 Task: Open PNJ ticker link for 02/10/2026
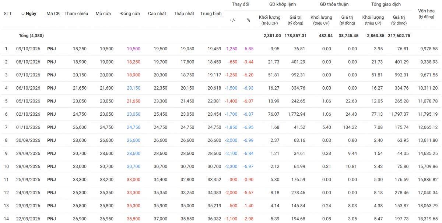tap(52, 114)
